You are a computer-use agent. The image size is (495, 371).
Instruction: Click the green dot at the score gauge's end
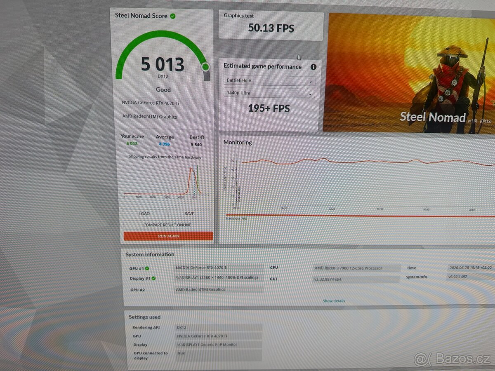[205, 67]
